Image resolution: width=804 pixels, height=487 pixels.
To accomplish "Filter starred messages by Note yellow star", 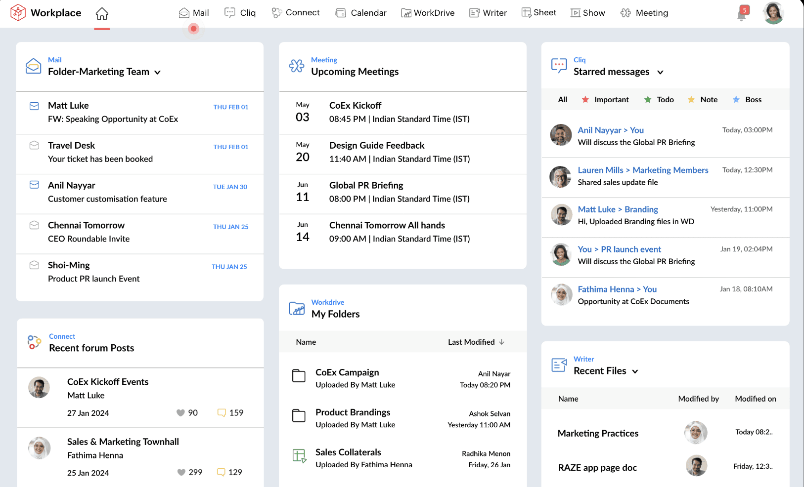I will coord(691,100).
